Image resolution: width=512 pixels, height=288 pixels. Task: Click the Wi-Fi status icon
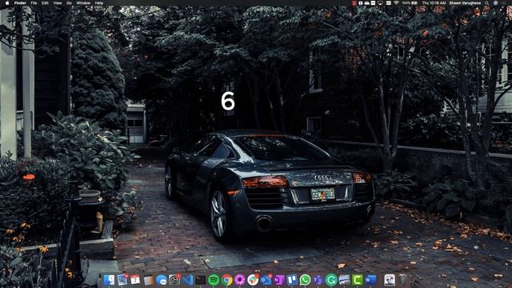click(396, 3)
